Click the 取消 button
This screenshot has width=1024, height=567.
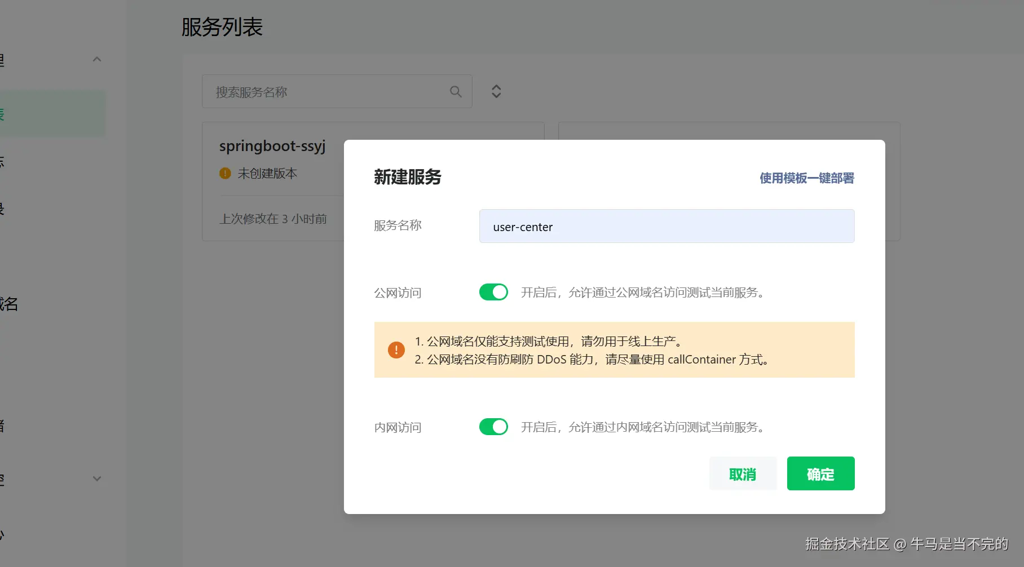[x=743, y=473]
